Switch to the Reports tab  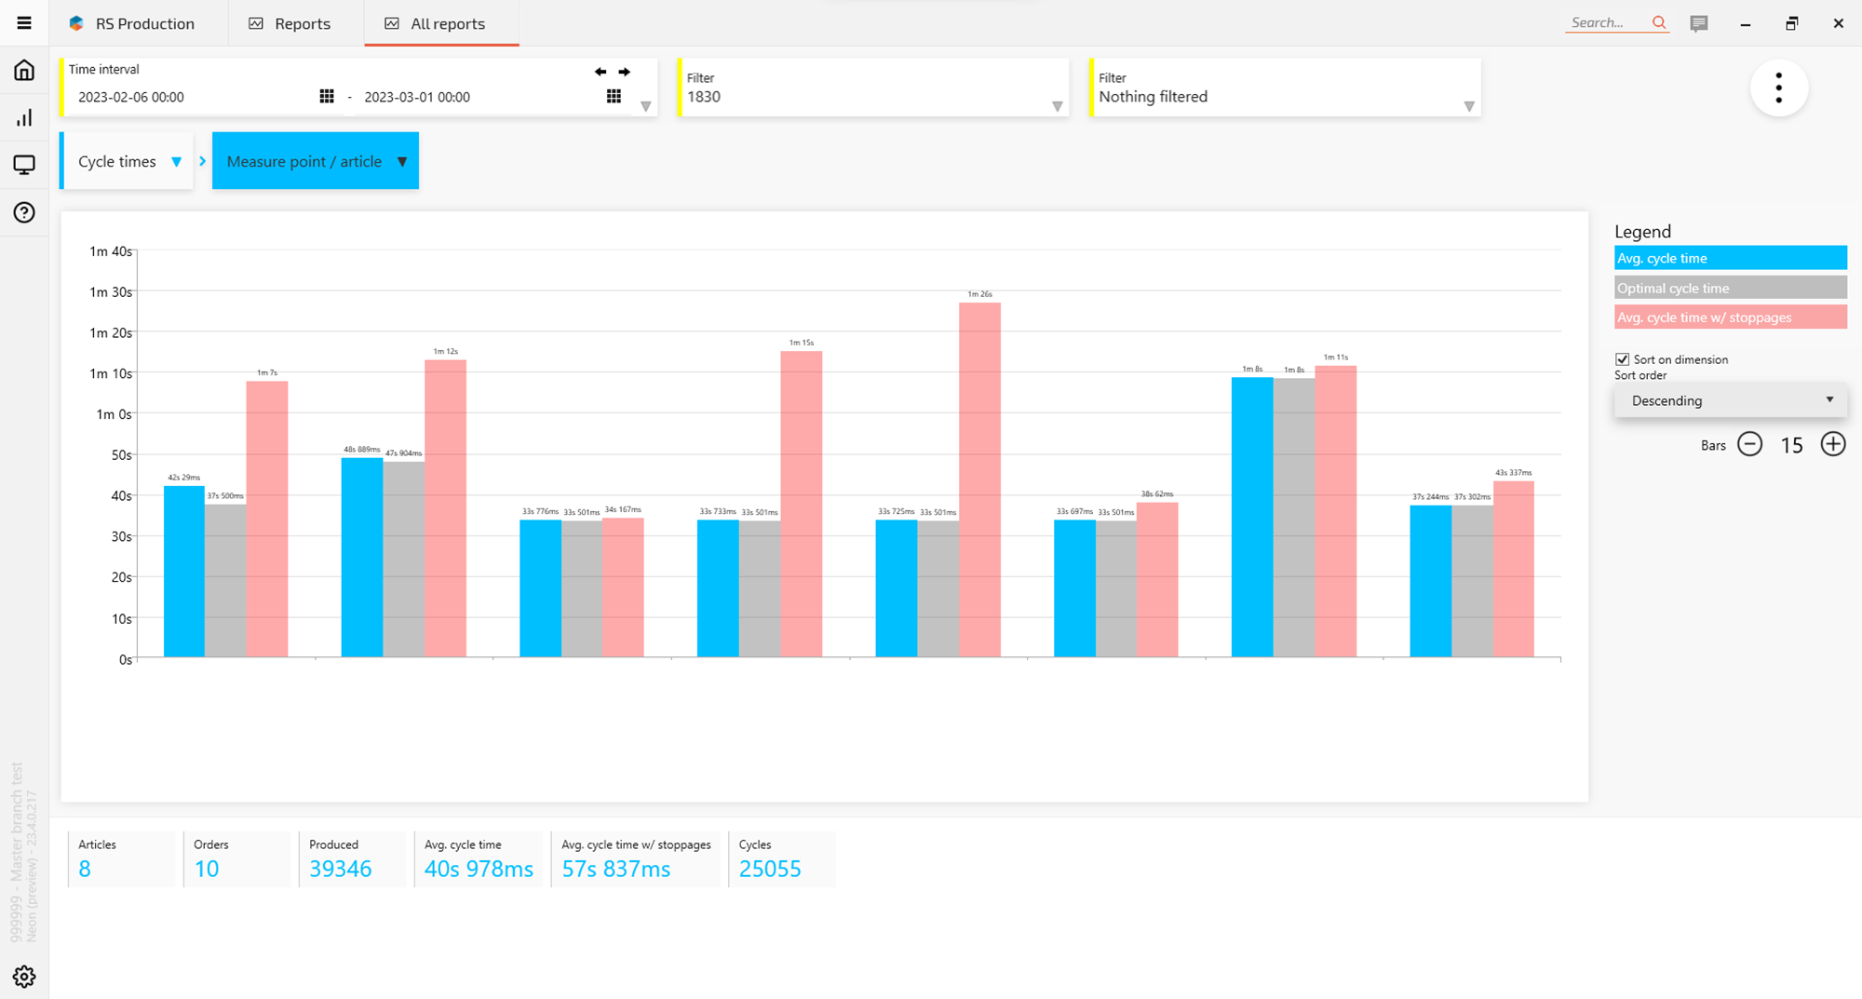click(x=290, y=23)
